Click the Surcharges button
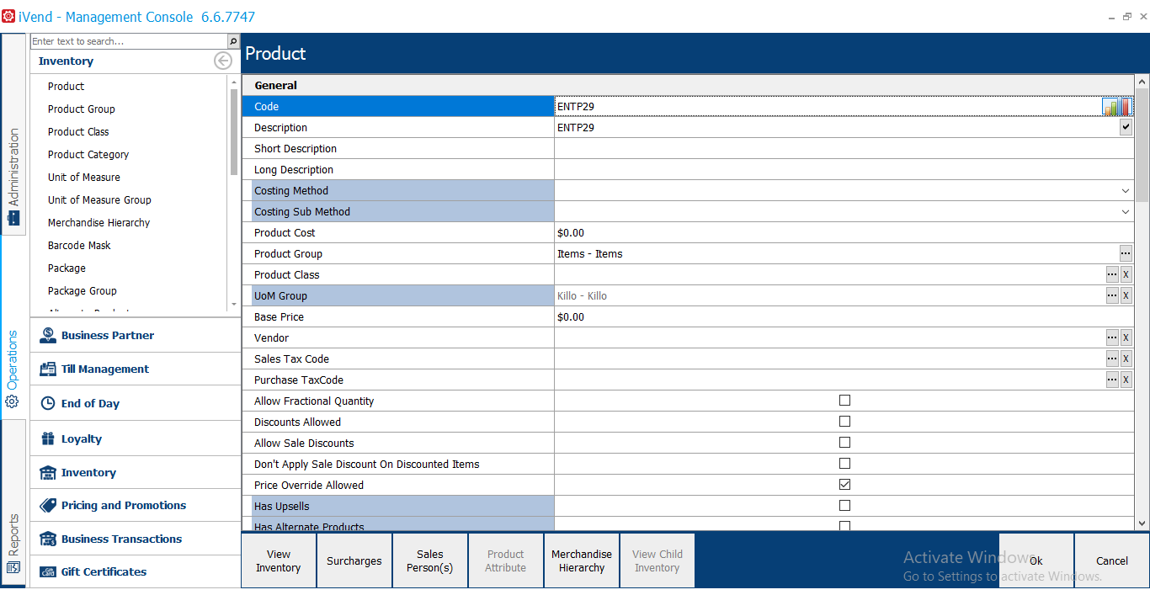This screenshot has width=1150, height=595. [354, 560]
